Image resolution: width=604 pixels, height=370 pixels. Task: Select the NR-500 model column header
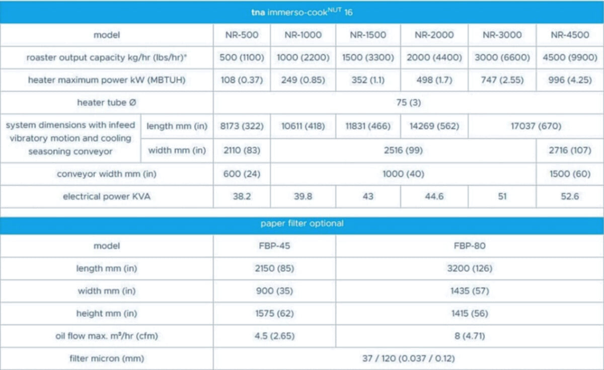(x=242, y=35)
